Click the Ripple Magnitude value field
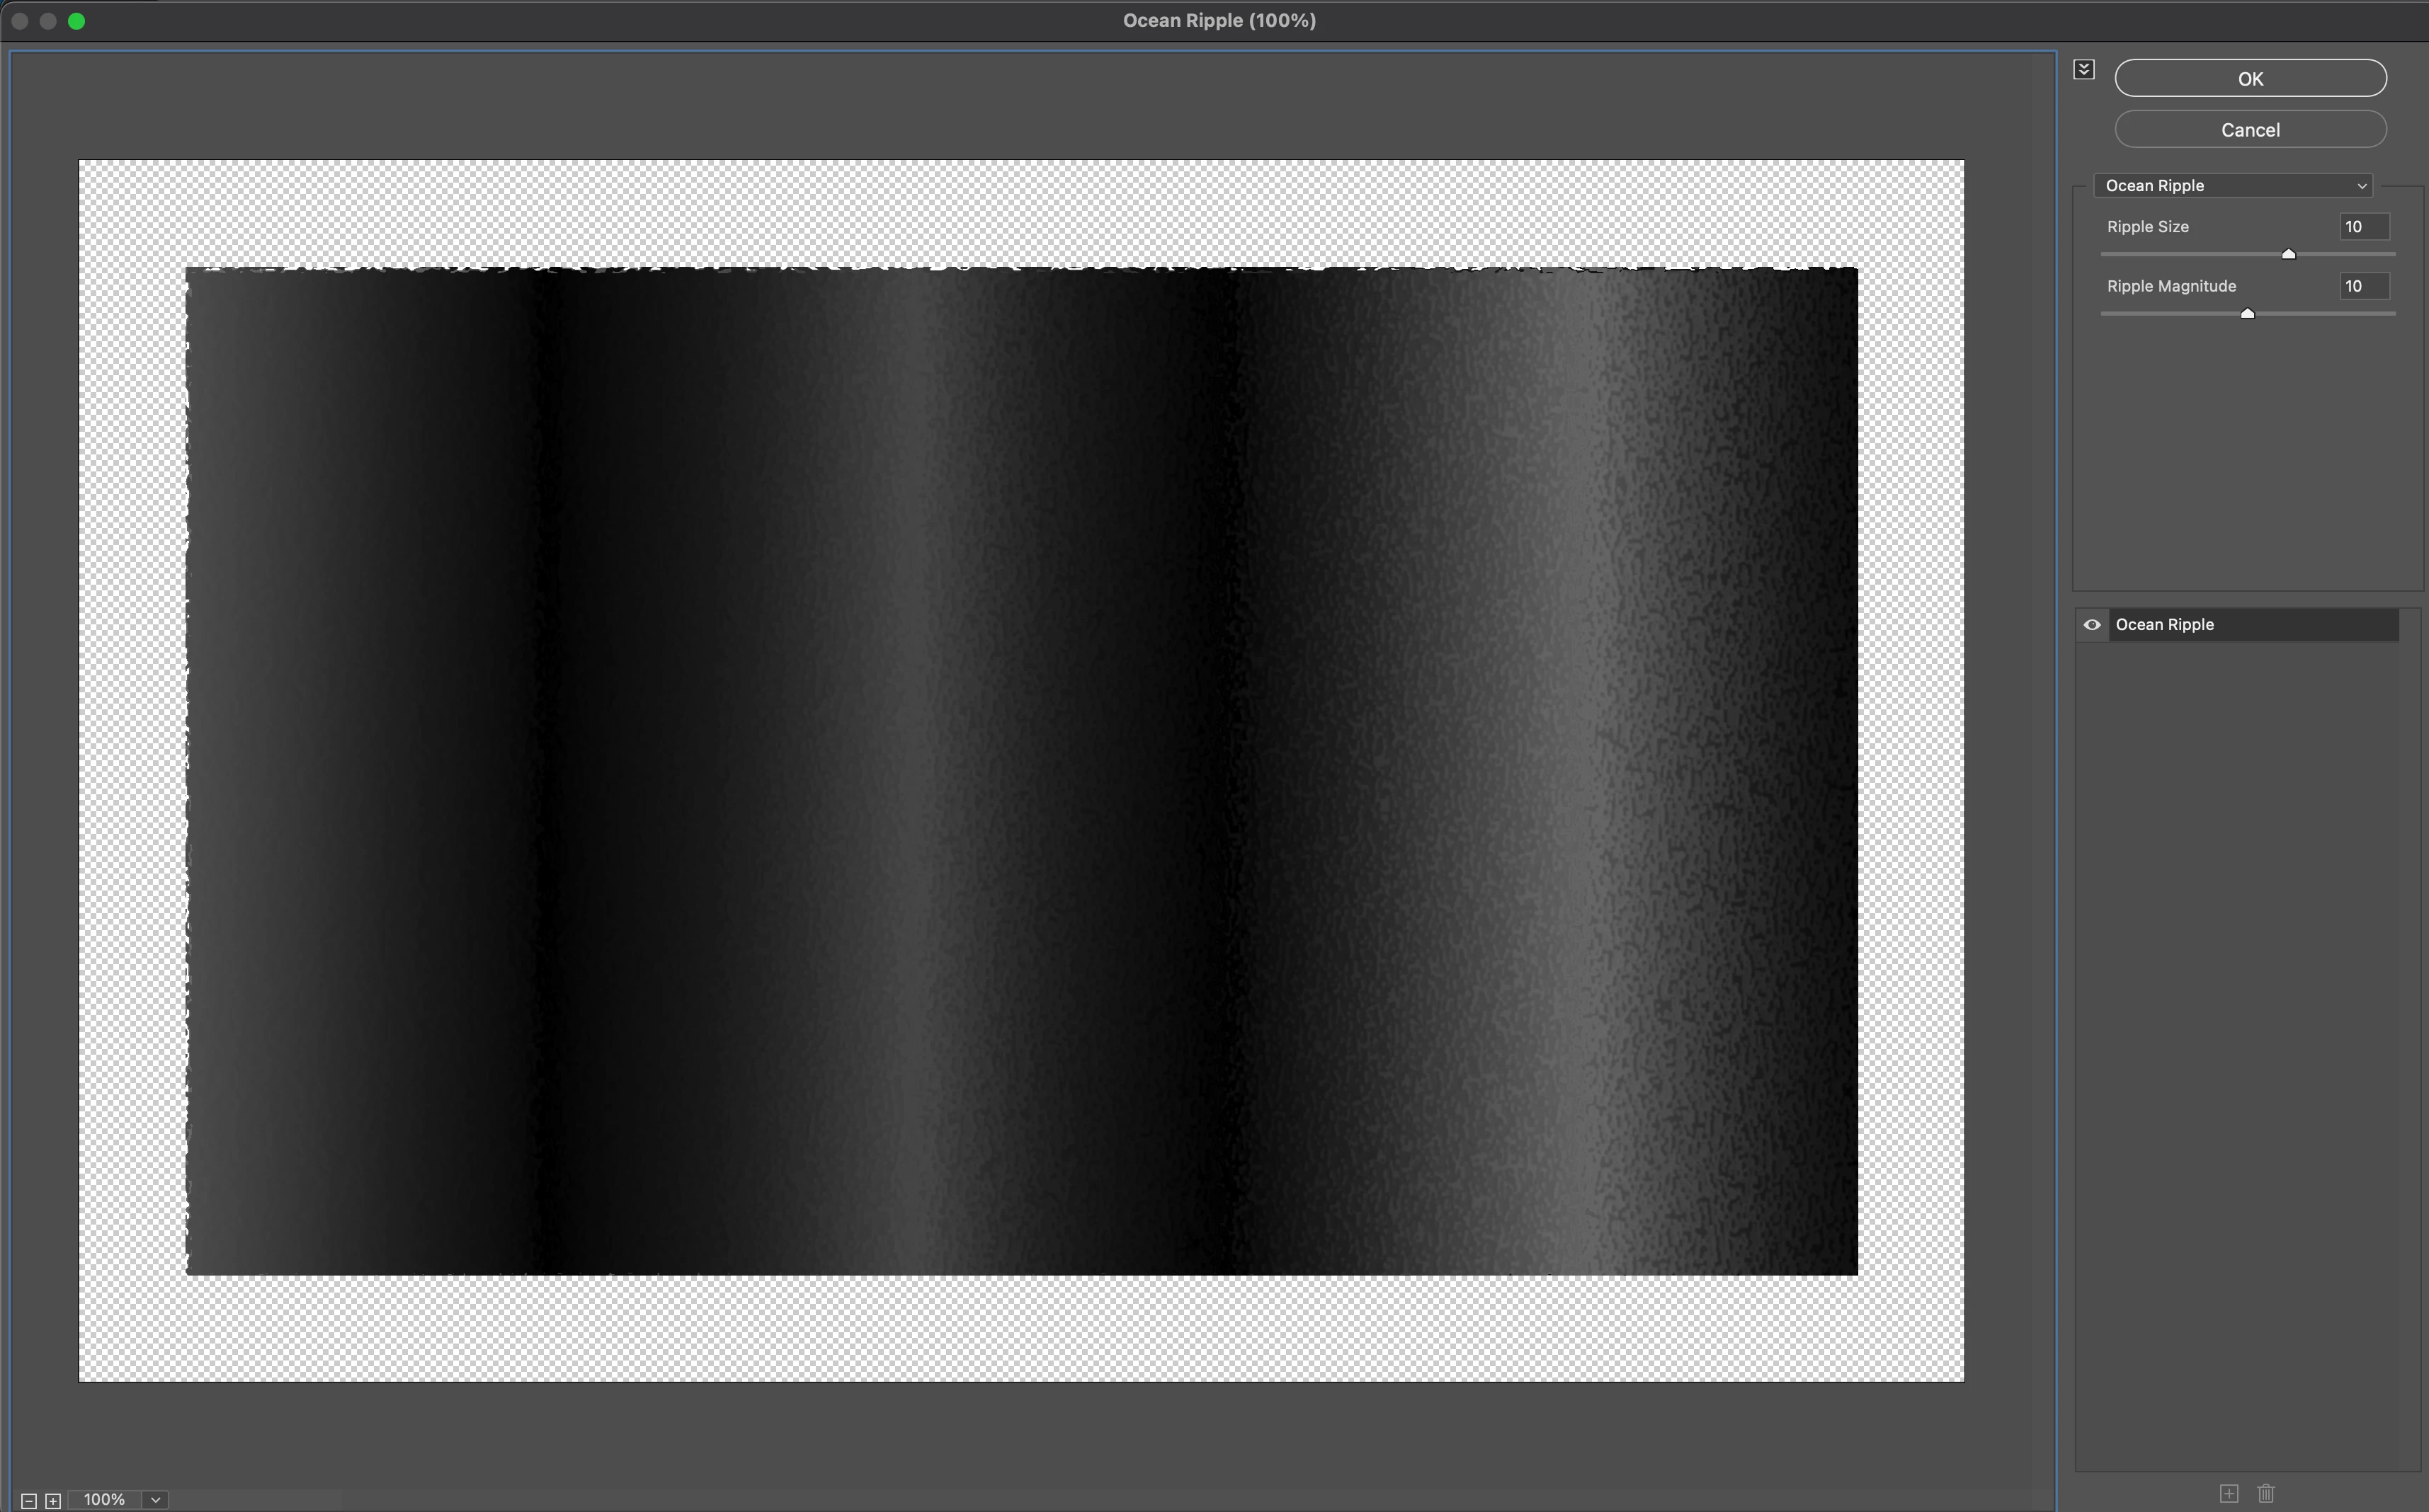The image size is (2429, 1512). tap(2364, 286)
